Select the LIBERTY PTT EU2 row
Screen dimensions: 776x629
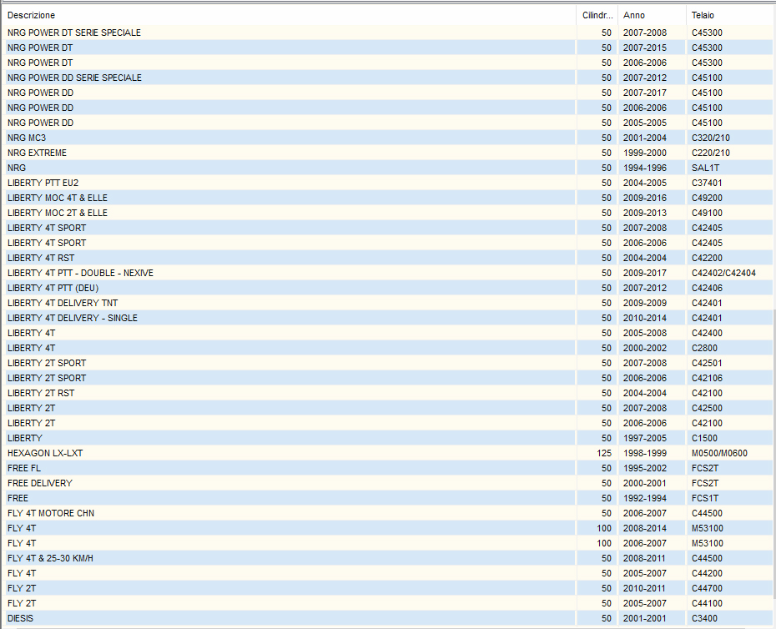[387, 183]
